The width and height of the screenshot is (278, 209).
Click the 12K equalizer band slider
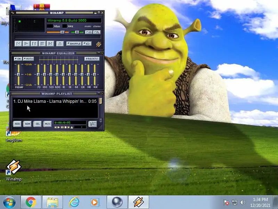click(x=82, y=75)
